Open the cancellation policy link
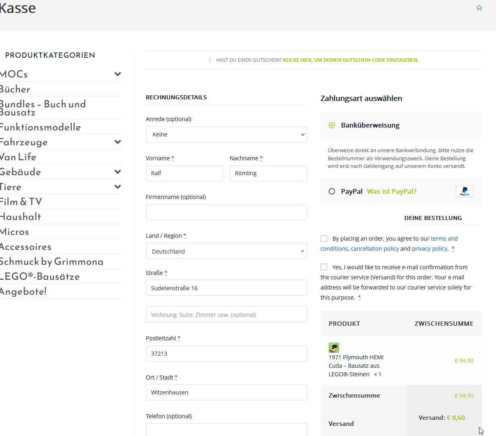The height and width of the screenshot is (436, 496). coord(375,249)
